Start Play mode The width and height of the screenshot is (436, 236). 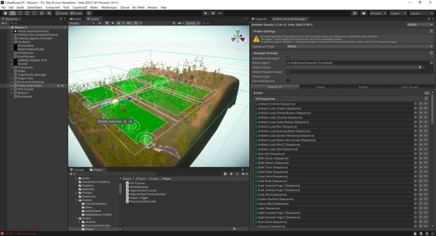tap(206, 13)
